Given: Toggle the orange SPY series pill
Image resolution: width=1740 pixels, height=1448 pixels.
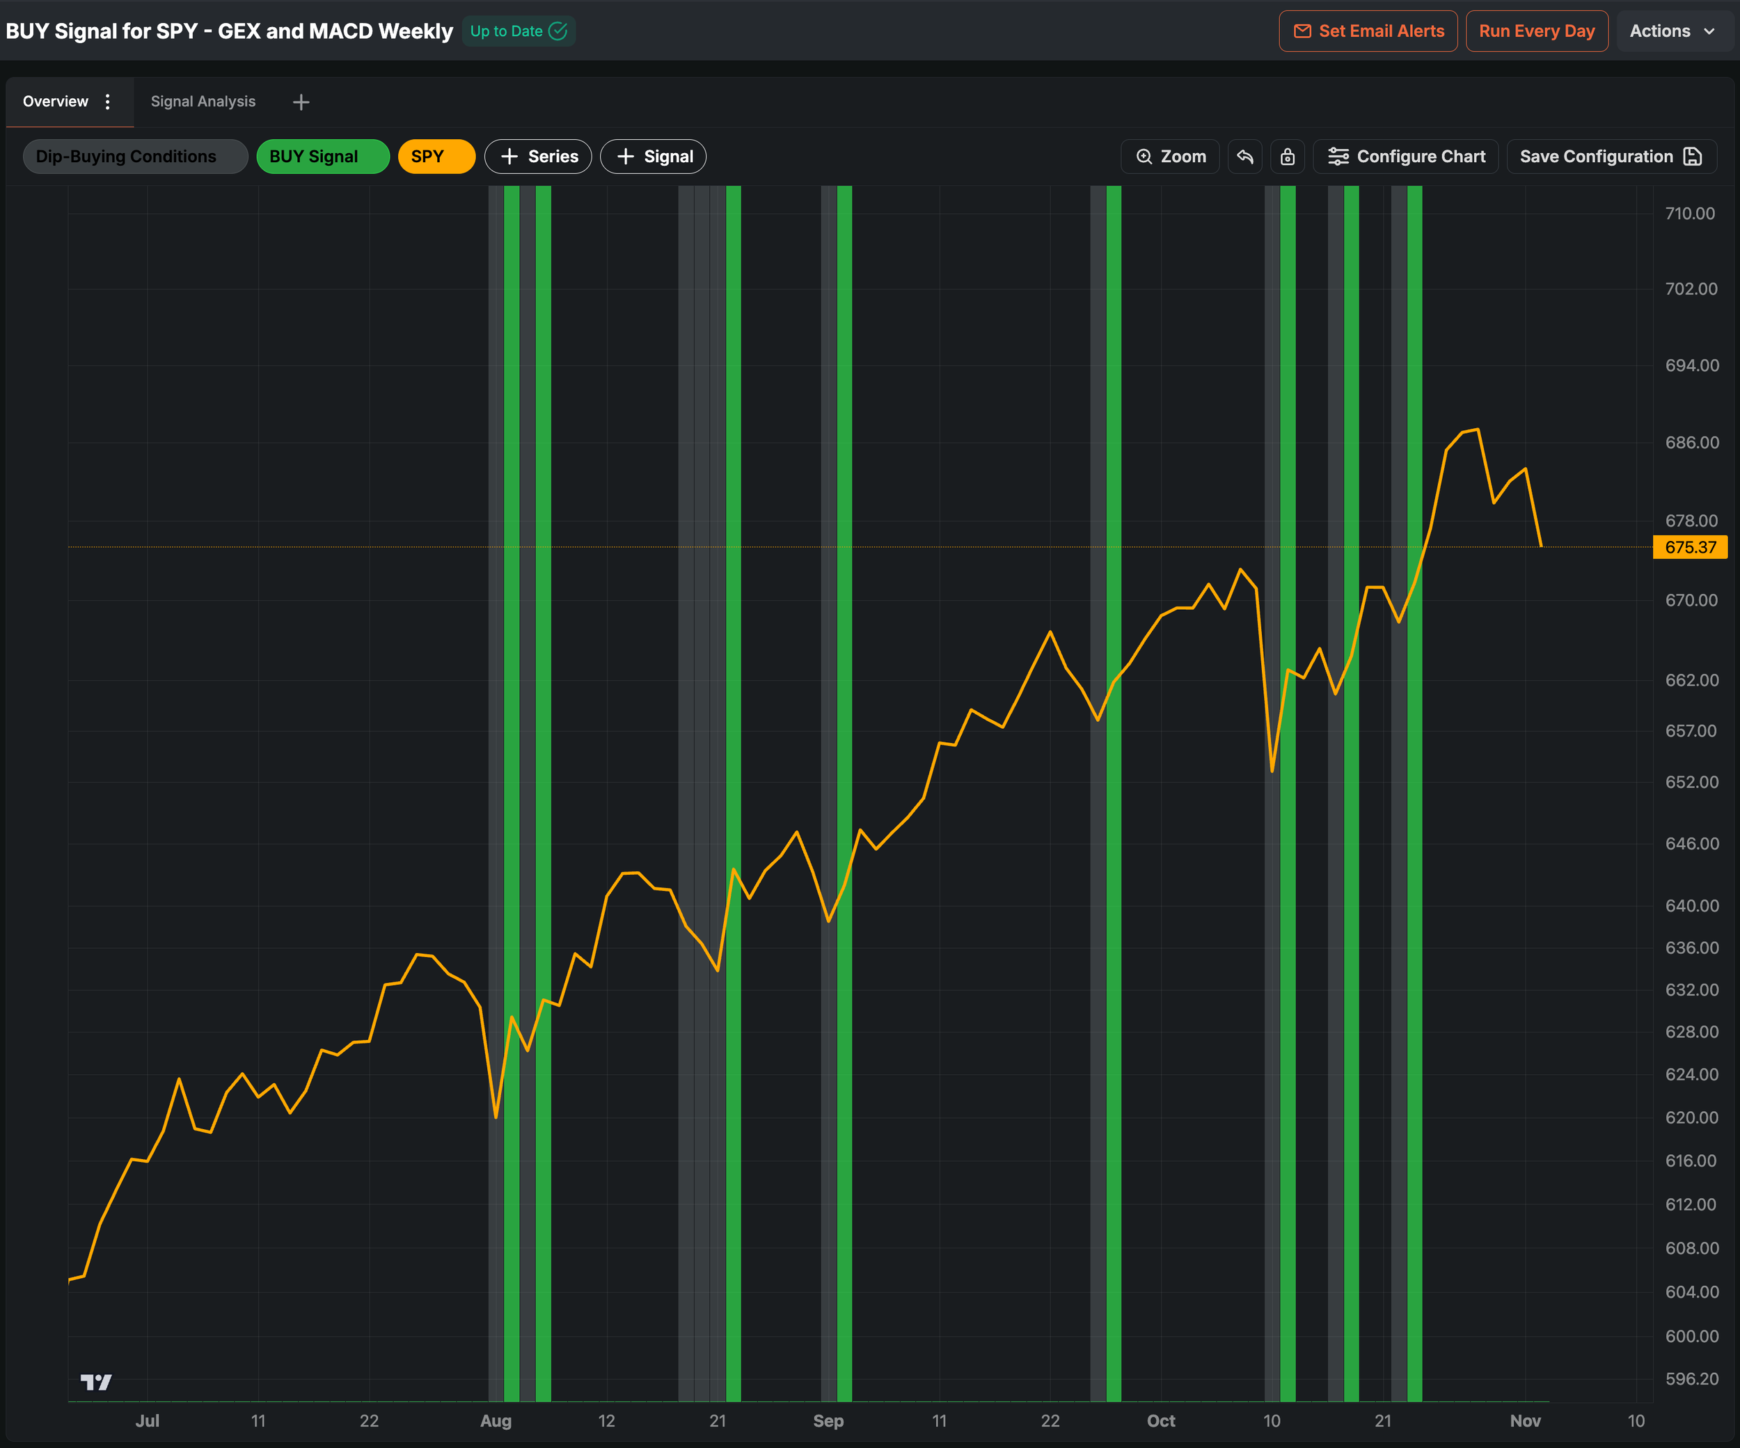Looking at the screenshot, I should tap(436, 157).
